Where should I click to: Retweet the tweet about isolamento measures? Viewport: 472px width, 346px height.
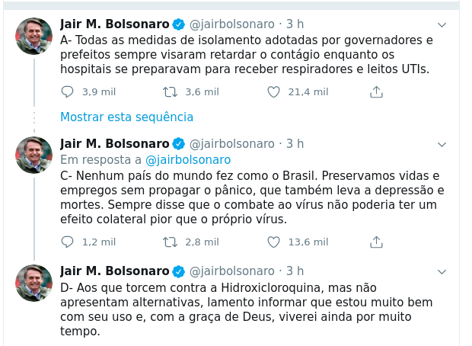(x=171, y=92)
